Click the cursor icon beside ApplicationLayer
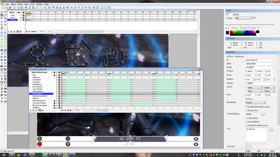Image resolution: width=280 pixels, height=157 pixels. 54,72
